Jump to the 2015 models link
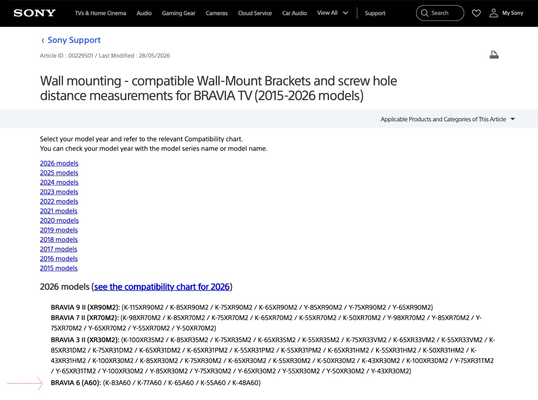This screenshot has height=400, width=538. click(x=59, y=268)
